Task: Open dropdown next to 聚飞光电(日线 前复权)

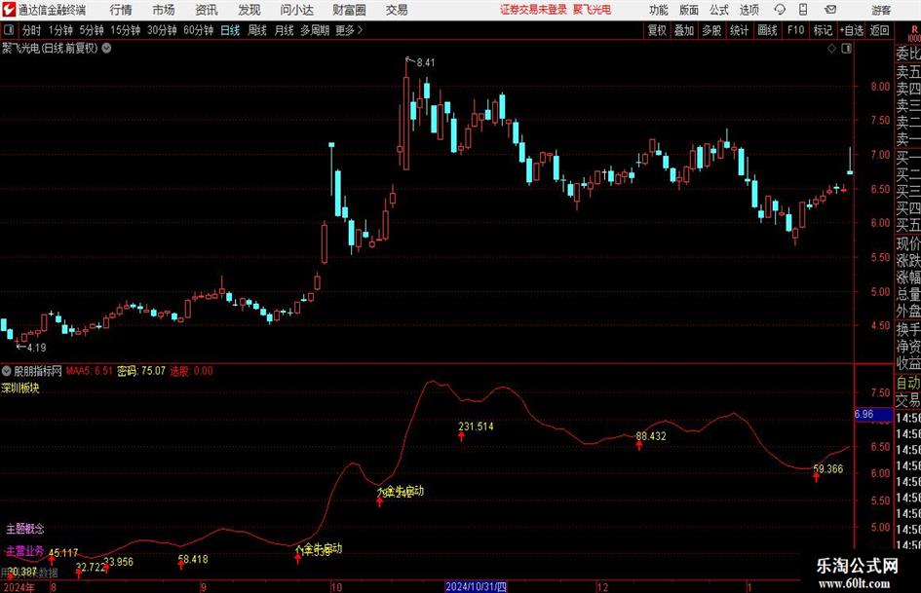Action: pyautogui.click(x=107, y=48)
